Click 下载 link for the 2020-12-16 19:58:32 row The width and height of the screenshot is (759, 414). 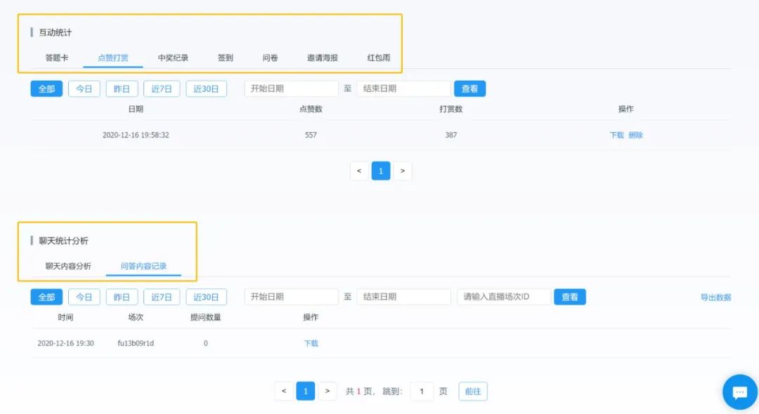click(616, 135)
